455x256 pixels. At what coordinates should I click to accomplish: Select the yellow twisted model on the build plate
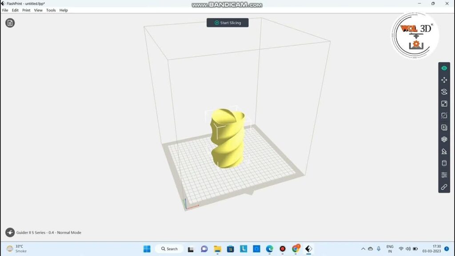coord(227,138)
